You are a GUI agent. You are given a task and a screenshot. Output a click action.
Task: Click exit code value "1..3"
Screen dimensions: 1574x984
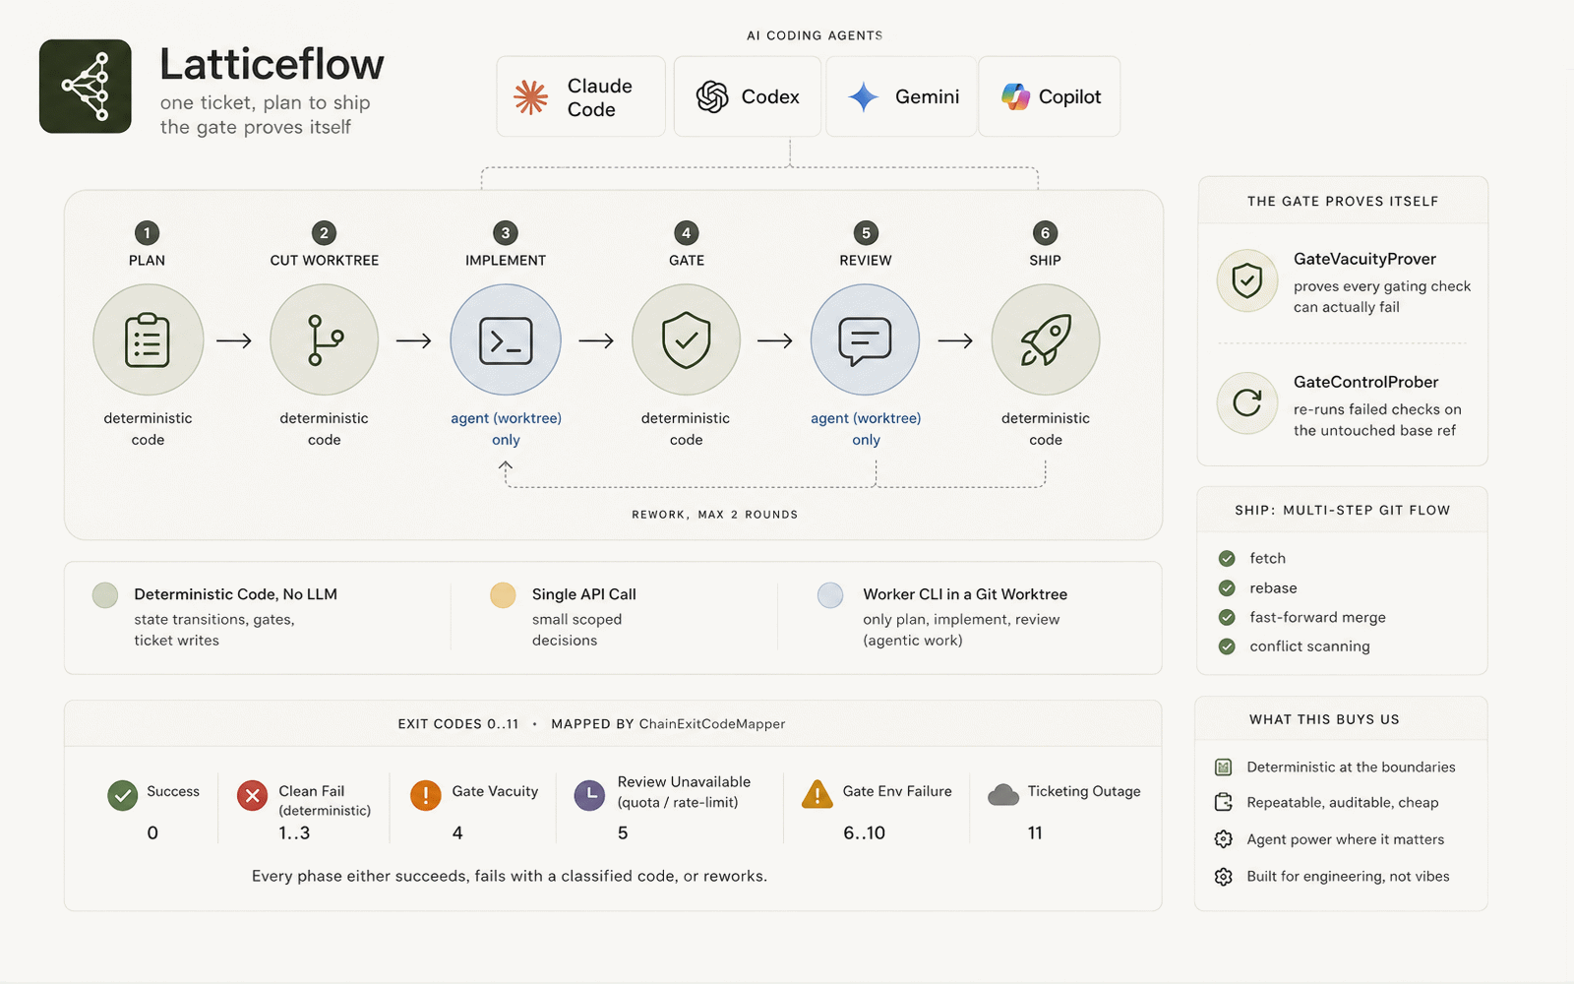click(x=294, y=833)
